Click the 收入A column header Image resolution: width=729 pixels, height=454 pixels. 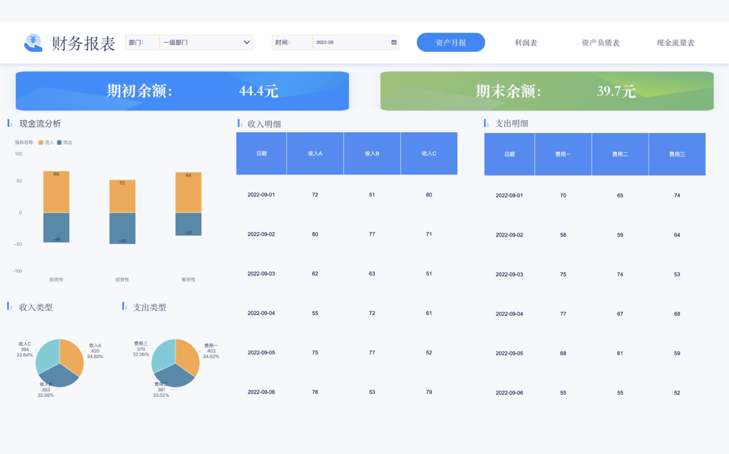pos(315,154)
